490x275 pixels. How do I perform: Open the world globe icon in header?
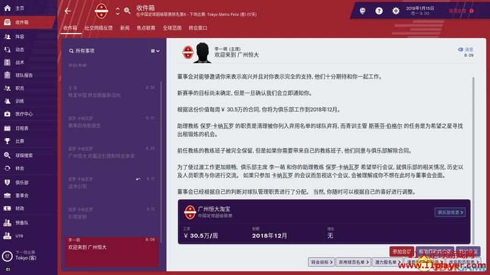363,11
